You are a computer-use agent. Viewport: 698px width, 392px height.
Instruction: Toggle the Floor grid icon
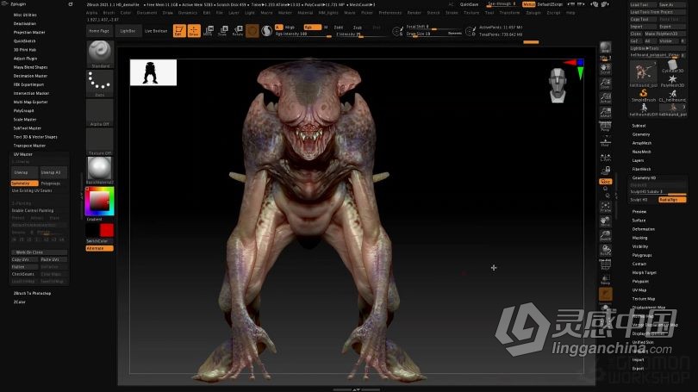tap(606, 142)
